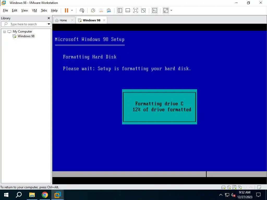Screen dimensions: 267x200
Task: Click the muted volume tray icon
Action: click(x=233, y=195)
